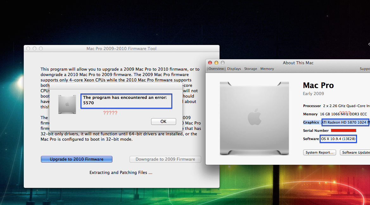The image size is (370, 205).
Task: Click the error message 'The program has encountered an error'
Action: (x=124, y=98)
